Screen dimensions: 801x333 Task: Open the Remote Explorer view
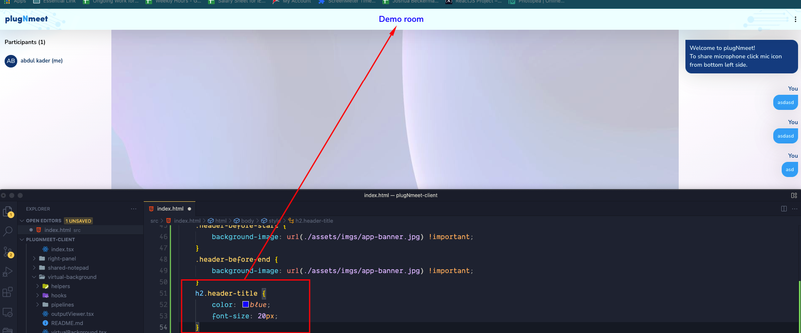8,312
